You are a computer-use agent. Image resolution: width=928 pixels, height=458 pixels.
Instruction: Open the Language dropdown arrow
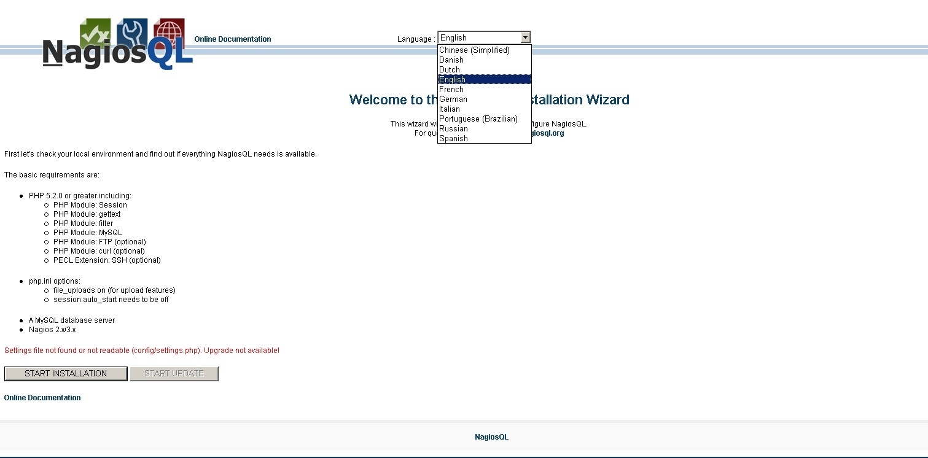tap(525, 38)
